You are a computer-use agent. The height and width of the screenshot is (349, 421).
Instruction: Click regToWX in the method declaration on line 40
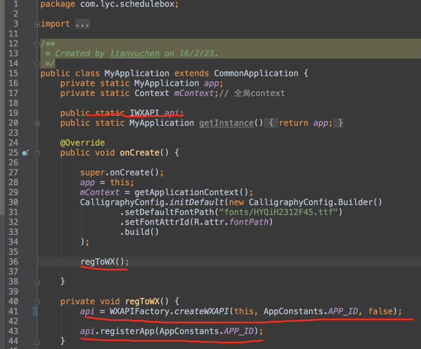(x=142, y=301)
